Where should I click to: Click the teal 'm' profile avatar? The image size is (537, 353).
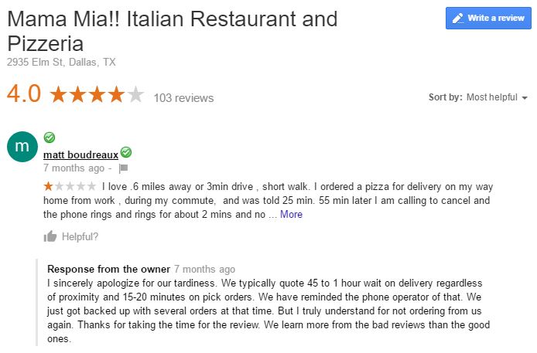(x=22, y=147)
